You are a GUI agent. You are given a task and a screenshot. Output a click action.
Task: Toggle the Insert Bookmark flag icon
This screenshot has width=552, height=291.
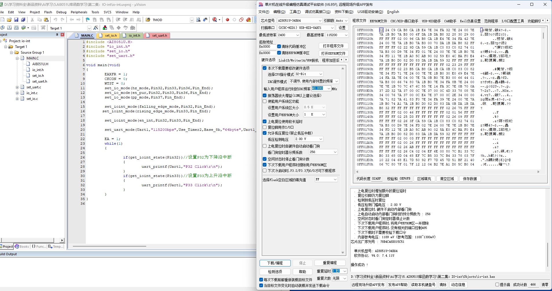coord(88,20)
